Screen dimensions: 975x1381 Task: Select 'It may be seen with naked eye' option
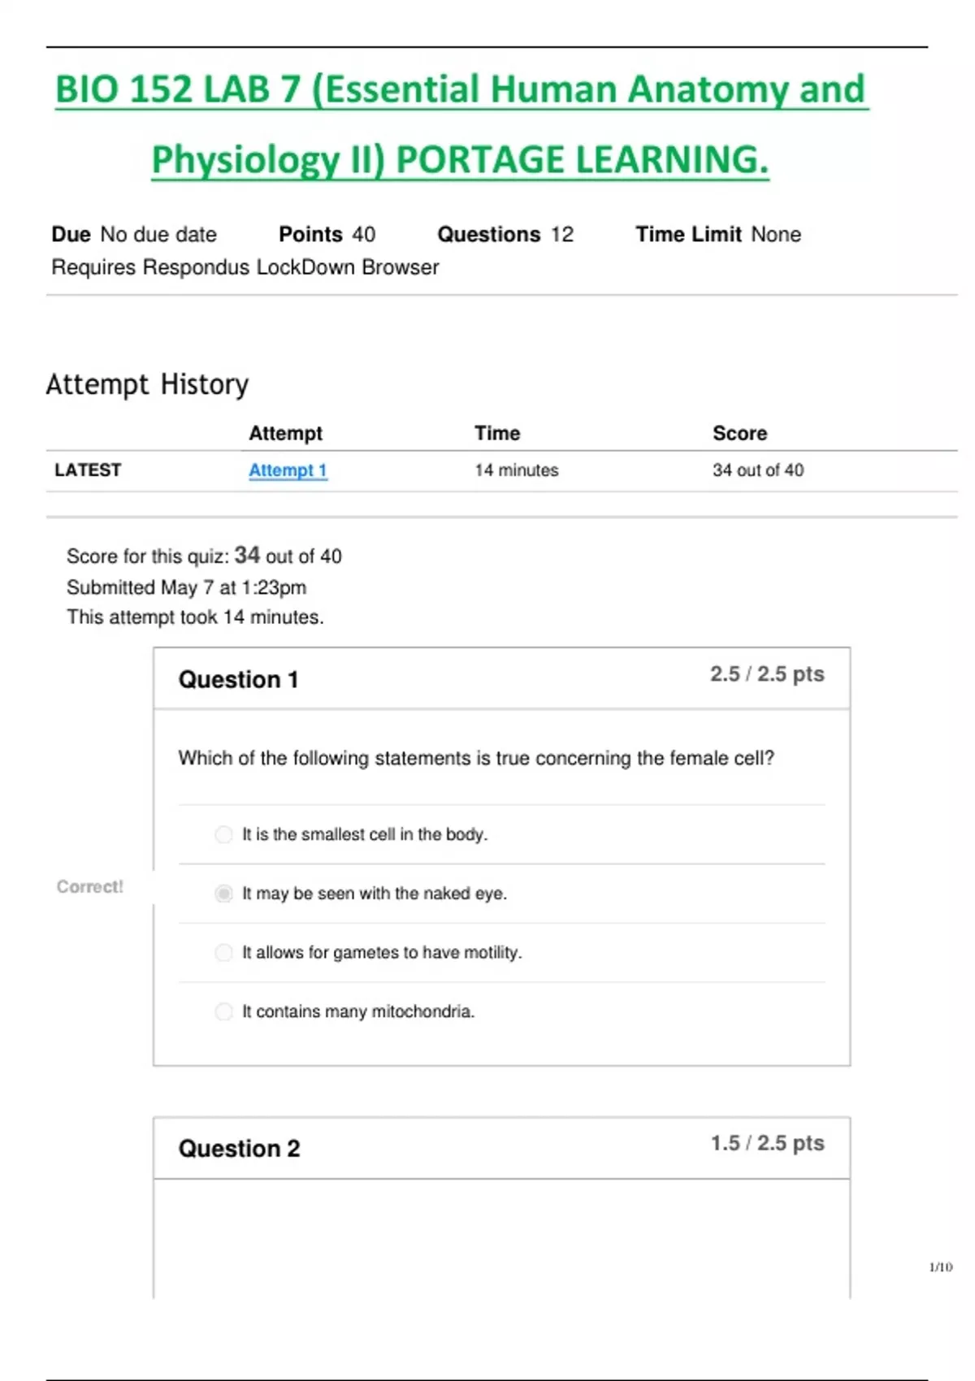[x=223, y=894]
